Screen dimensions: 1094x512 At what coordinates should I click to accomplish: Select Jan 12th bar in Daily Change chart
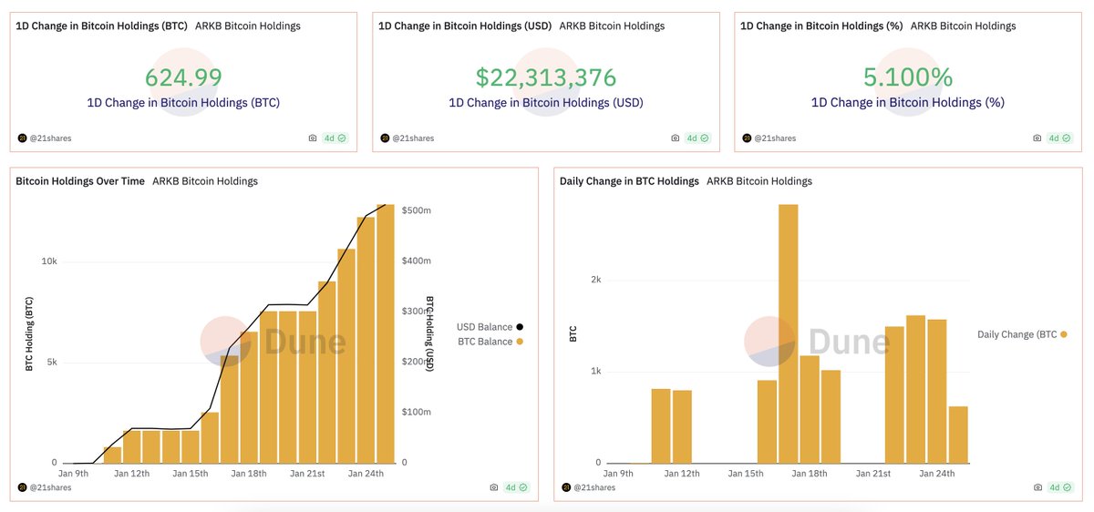coord(682,426)
